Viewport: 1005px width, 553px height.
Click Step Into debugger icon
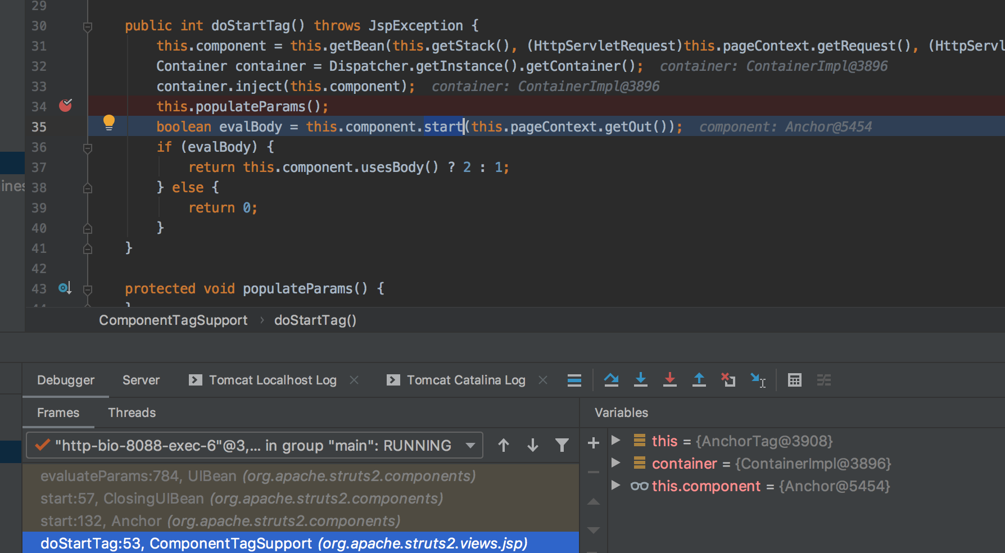[640, 380]
